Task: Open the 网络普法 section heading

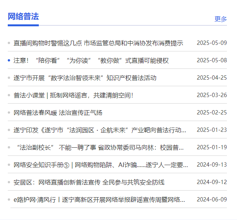Action: coord(23,17)
